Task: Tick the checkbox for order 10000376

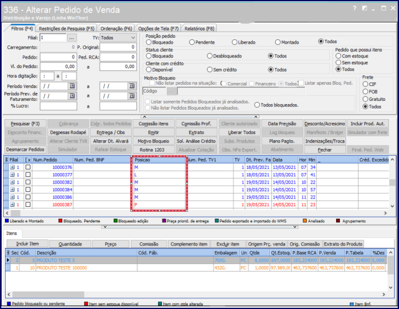Action: point(28,167)
